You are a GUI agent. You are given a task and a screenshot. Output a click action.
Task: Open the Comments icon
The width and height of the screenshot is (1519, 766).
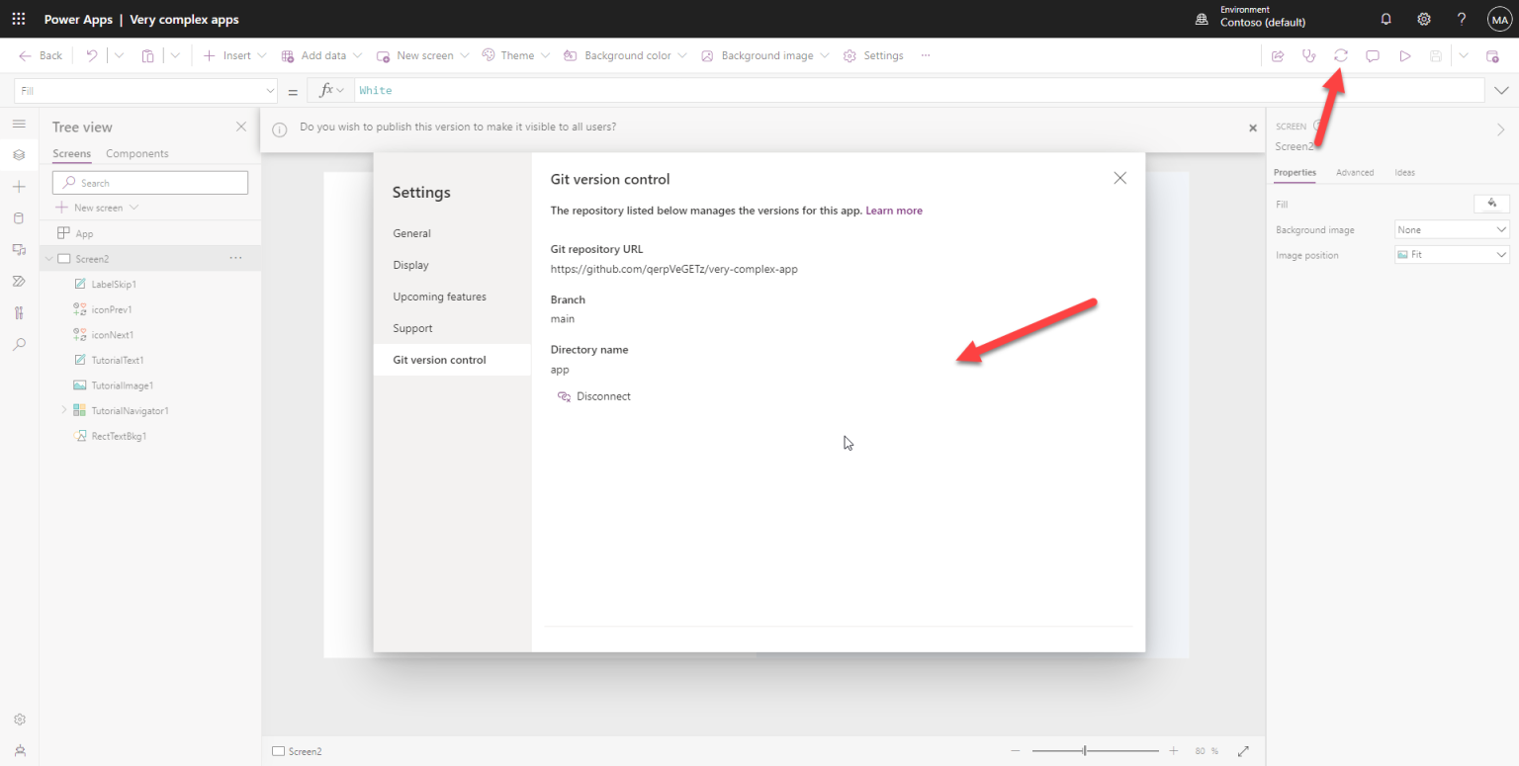(x=1373, y=55)
